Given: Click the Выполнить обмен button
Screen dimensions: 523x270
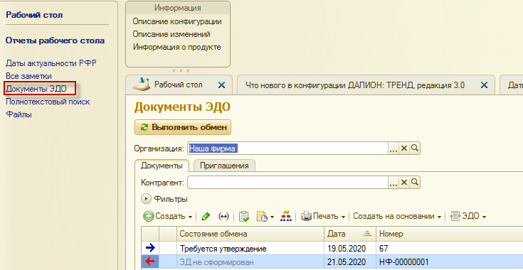Looking at the screenshot, I should (183, 127).
